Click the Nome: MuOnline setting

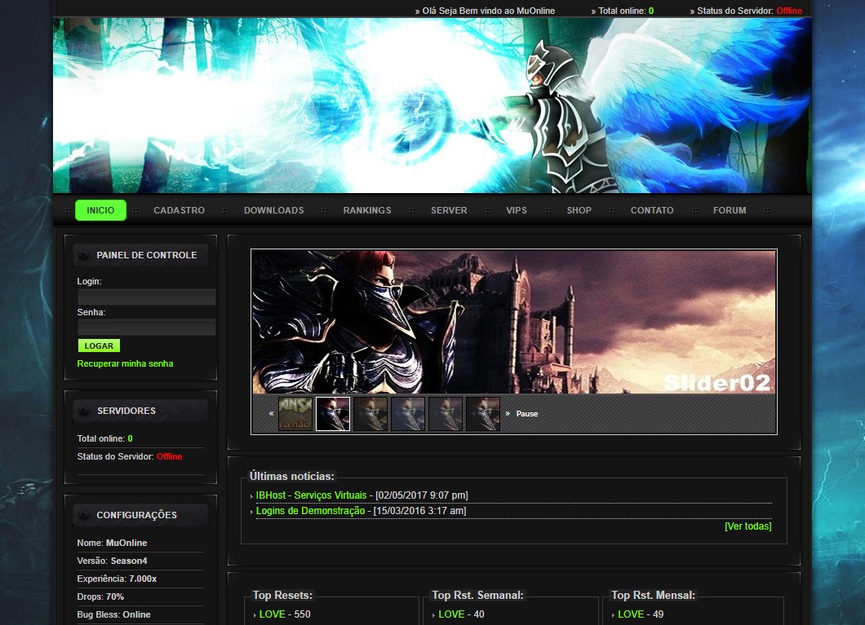[x=112, y=543]
